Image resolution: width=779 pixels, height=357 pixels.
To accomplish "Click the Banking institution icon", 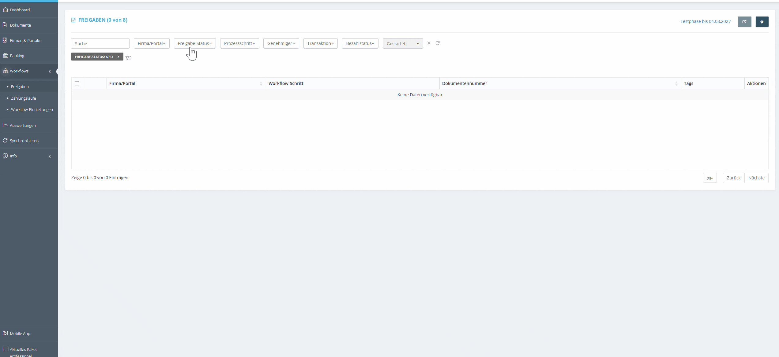I will 5,55.
